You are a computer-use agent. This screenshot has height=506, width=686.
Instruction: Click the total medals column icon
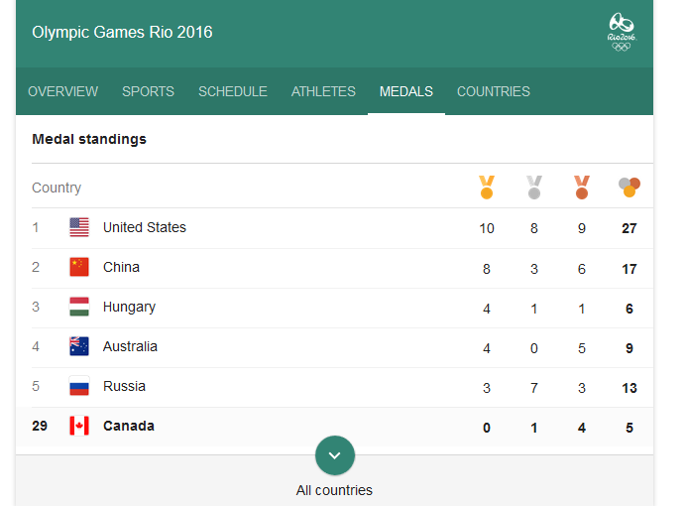point(629,187)
